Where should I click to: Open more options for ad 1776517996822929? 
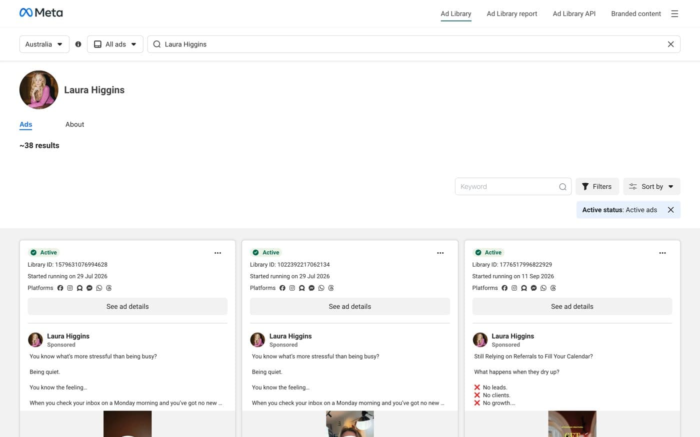pyautogui.click(x=662, y=253)
